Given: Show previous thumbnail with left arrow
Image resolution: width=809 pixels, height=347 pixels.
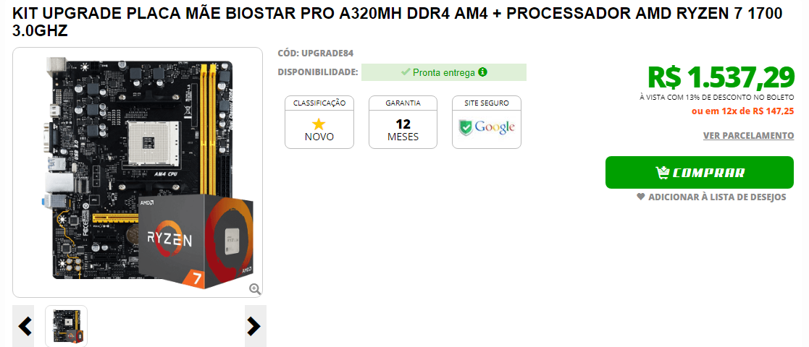Looking at the screenshot, I should (x=24, y=326).
